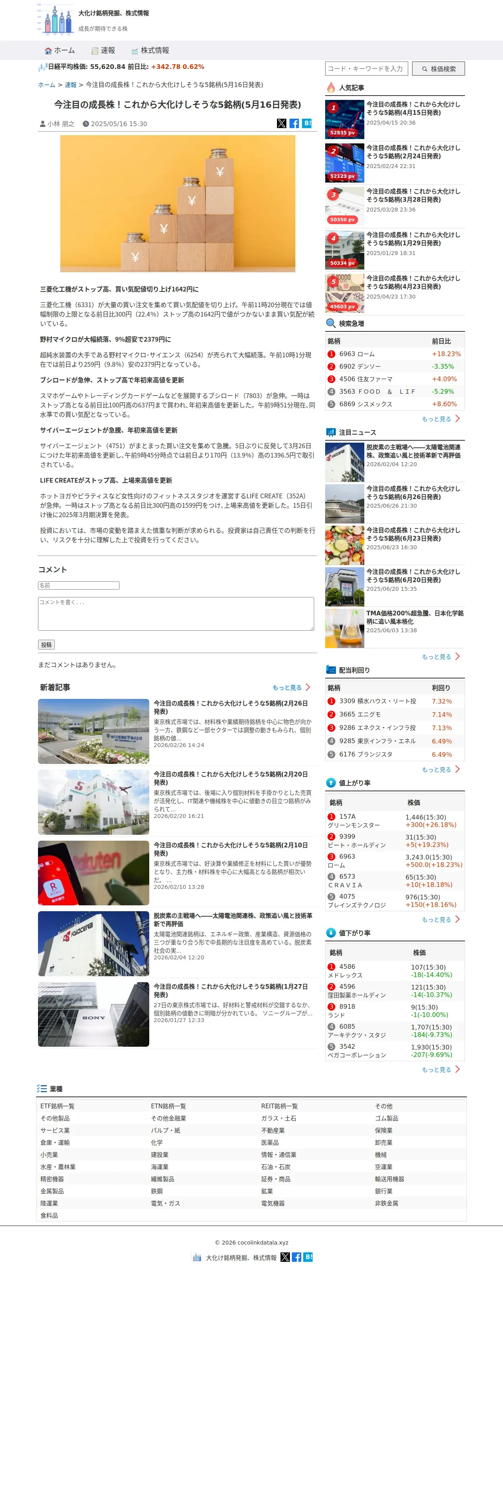Open the 株式情報 navigation menu item
The height and width of the screenshot is (1509, 503).
point(150,51)
